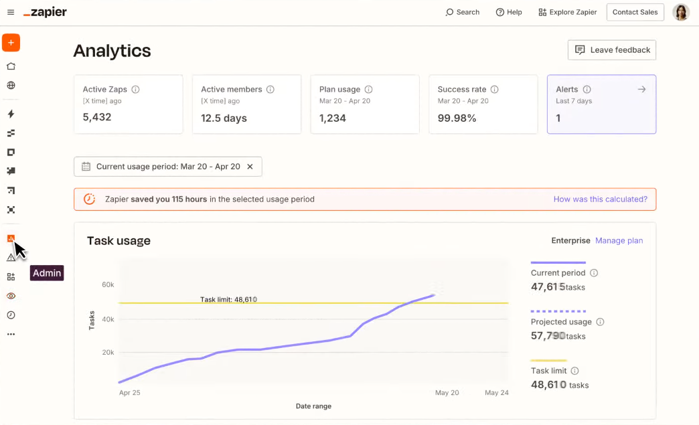Click the 'Analytics' page title
This screenshot has width=699, height=425.
112,51
